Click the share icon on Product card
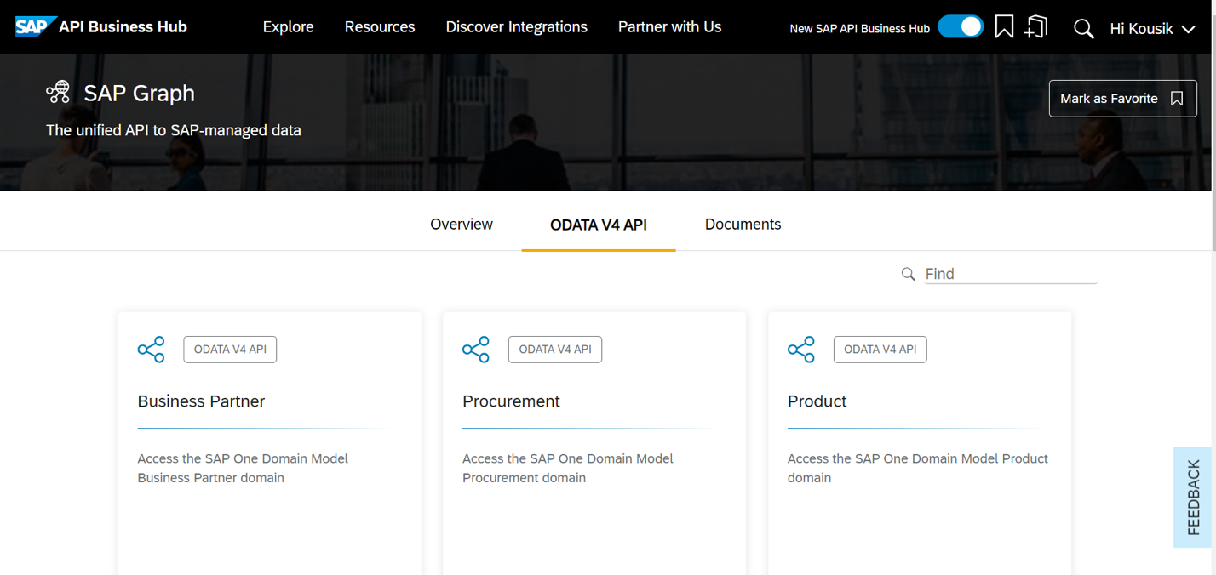1216x575 pixels. point(801,350)
